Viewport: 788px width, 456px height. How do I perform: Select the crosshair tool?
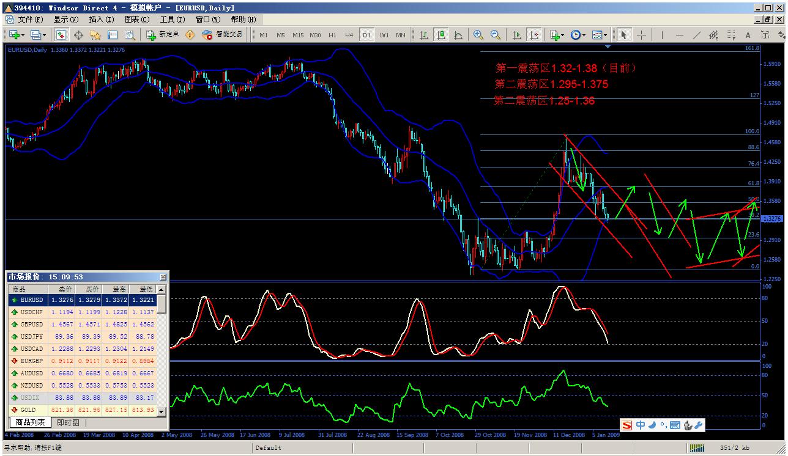pos(641,35)
